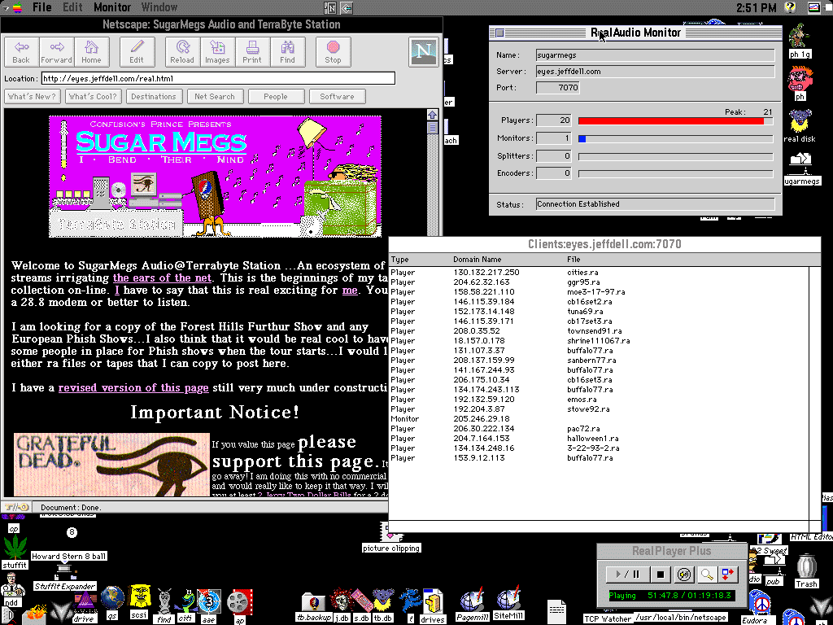Image resolution: width=833 pixels, height=625 pixels.
Task: Follow the 'me' link in the welcome text
Action: click(x=350, y=291)
